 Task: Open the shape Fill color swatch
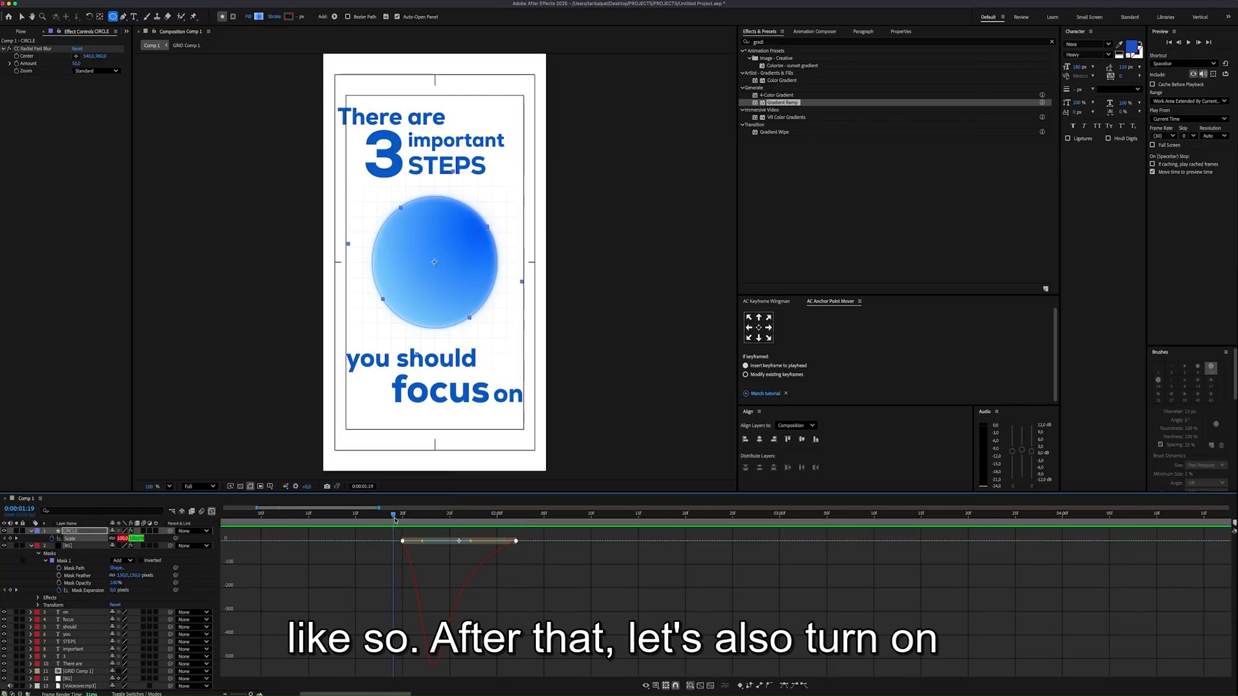[259, 17]
